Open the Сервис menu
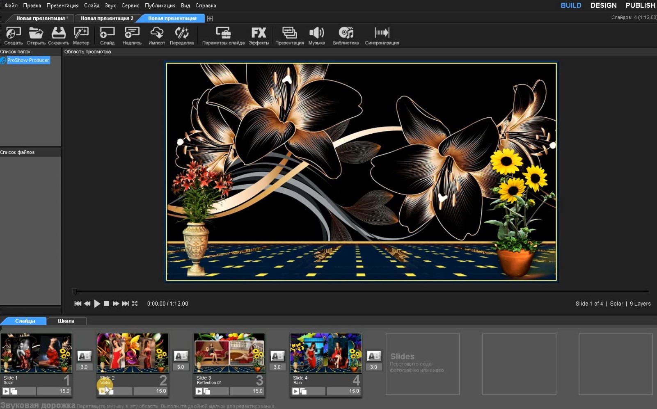This screenshot has width=657, height=409. pyautogui.click(x=130, y=5)
